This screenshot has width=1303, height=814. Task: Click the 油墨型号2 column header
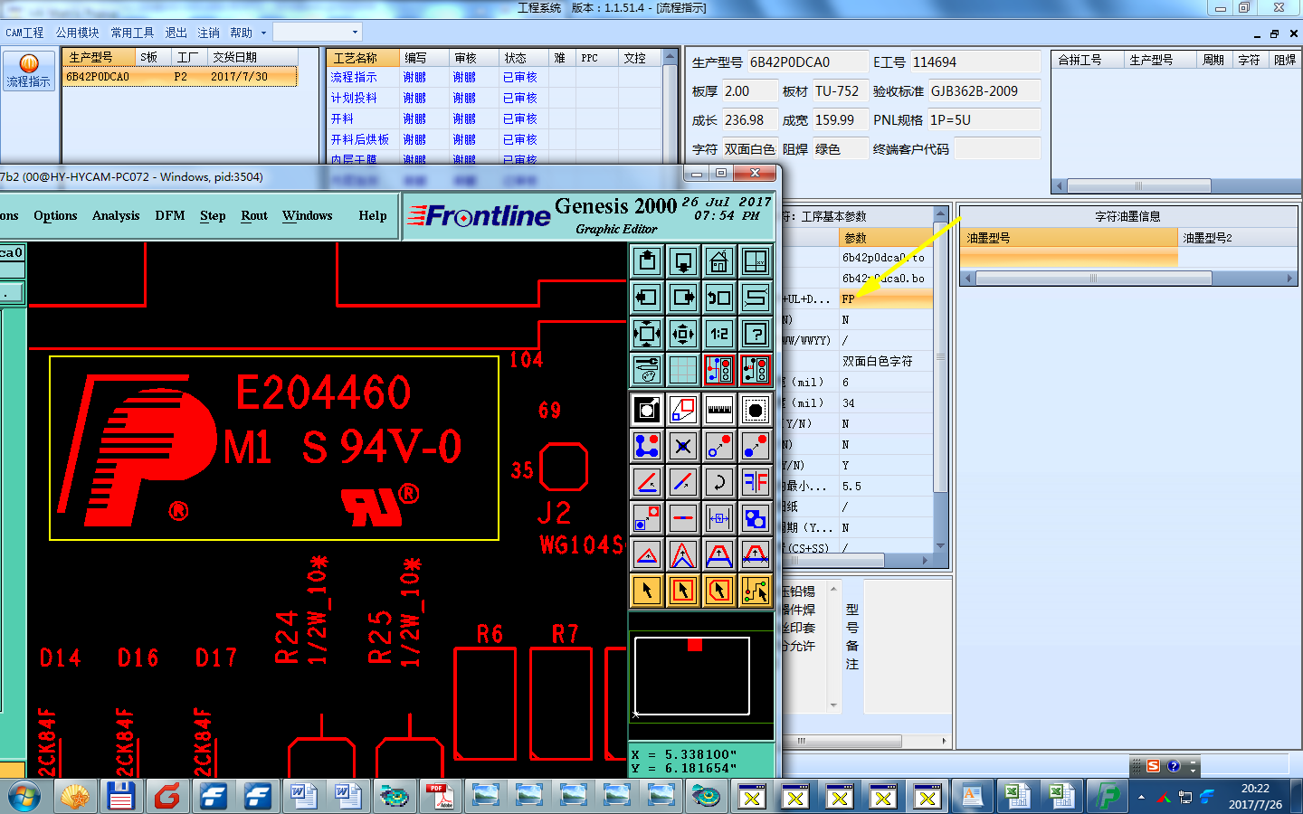pyautogui.click(x=1238, y=238)
